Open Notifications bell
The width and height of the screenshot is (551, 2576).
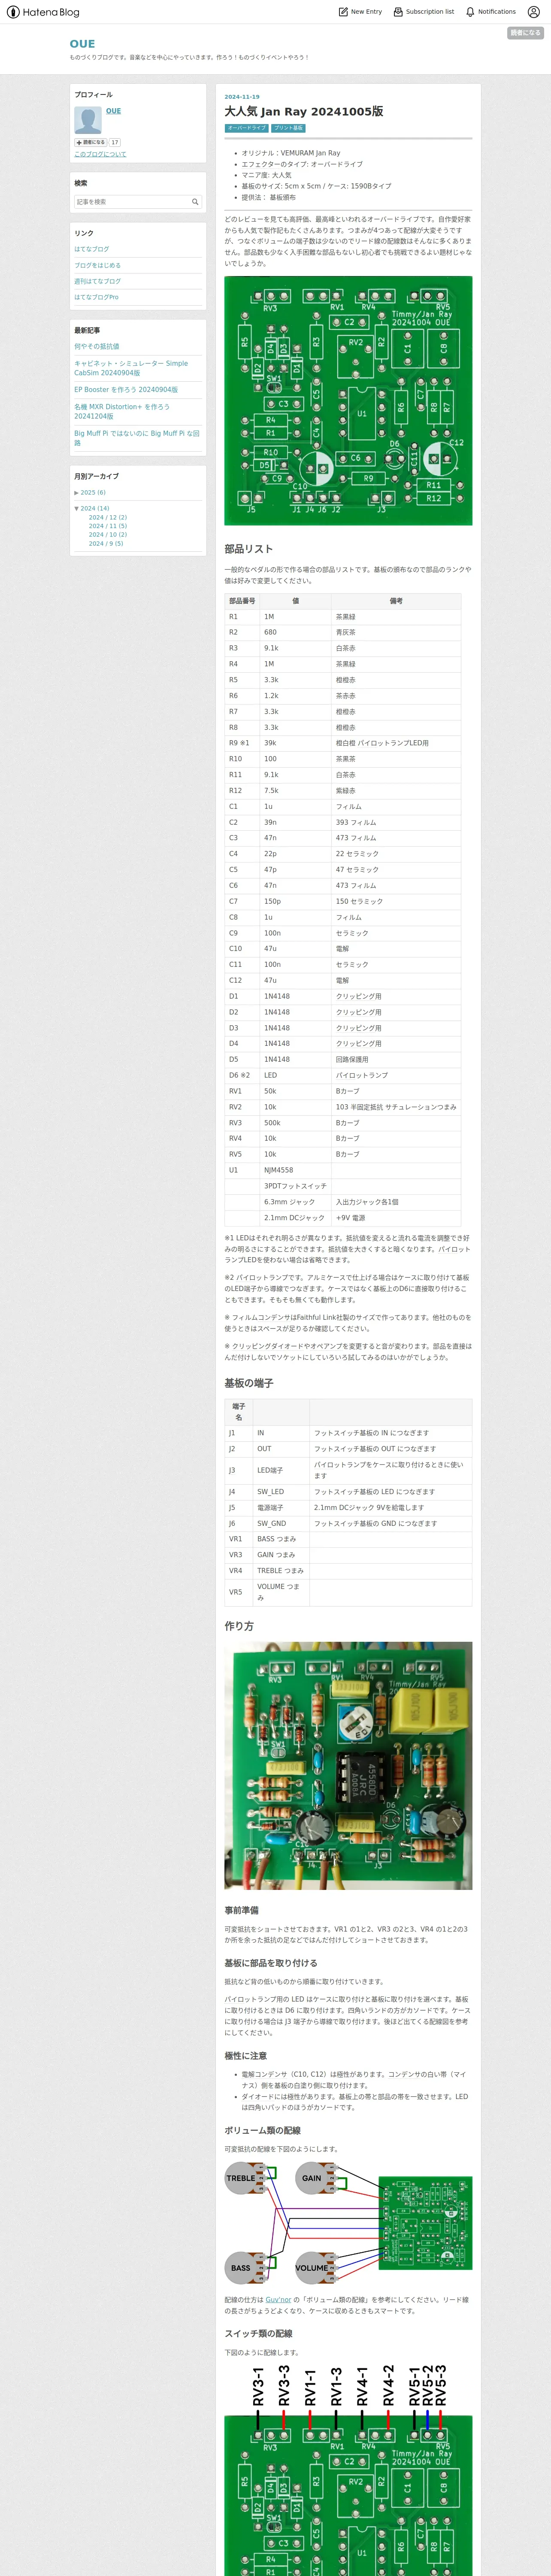490,12
